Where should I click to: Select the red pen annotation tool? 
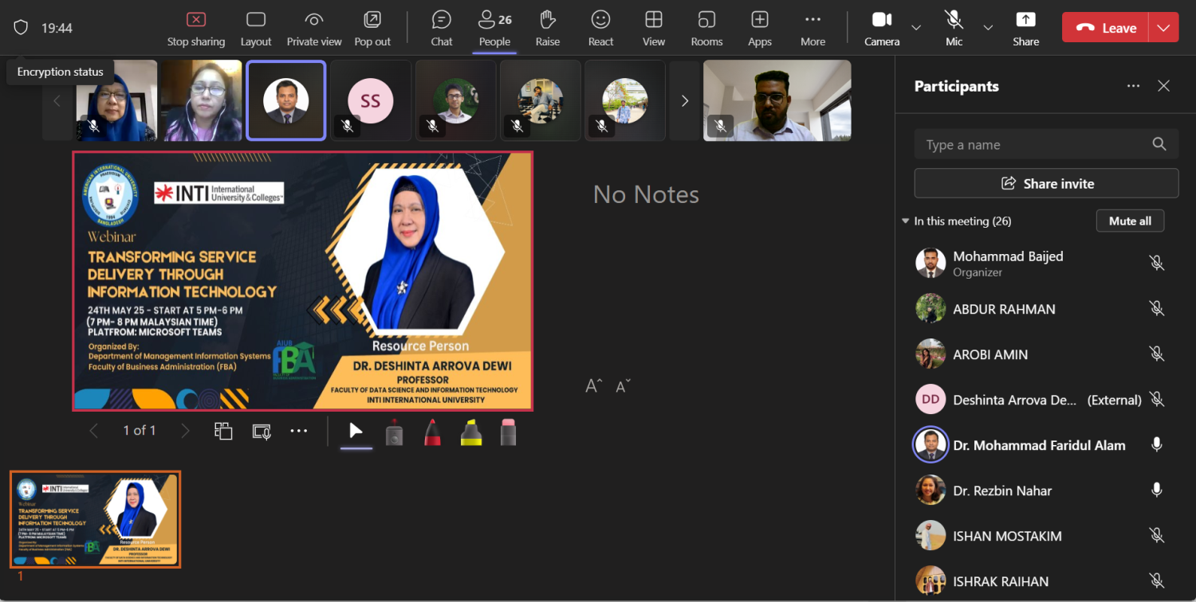[x=433, y=432]
